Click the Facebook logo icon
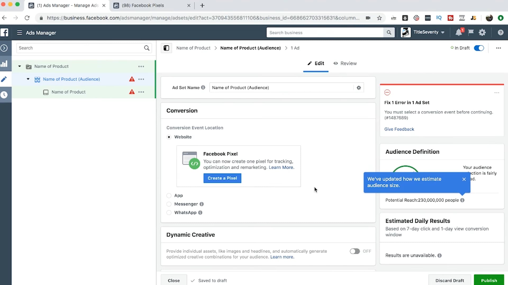Viewport: 508px width, 285px height. pos(4,32)
